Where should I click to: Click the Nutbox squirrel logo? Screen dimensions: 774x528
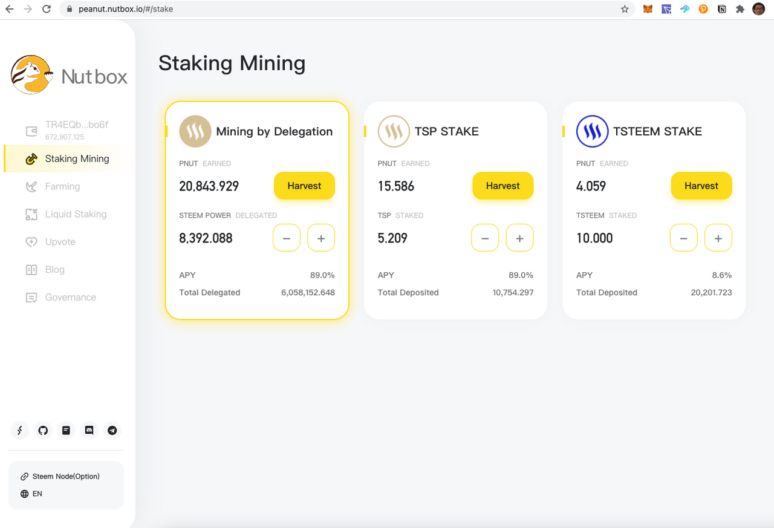(x=31, y=75)
